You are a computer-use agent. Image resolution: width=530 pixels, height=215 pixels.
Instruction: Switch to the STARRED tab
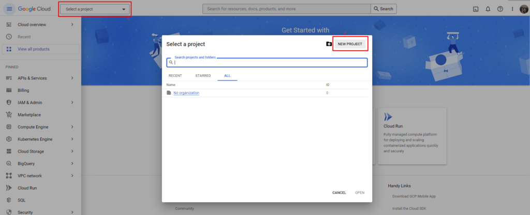coord(203,76)
